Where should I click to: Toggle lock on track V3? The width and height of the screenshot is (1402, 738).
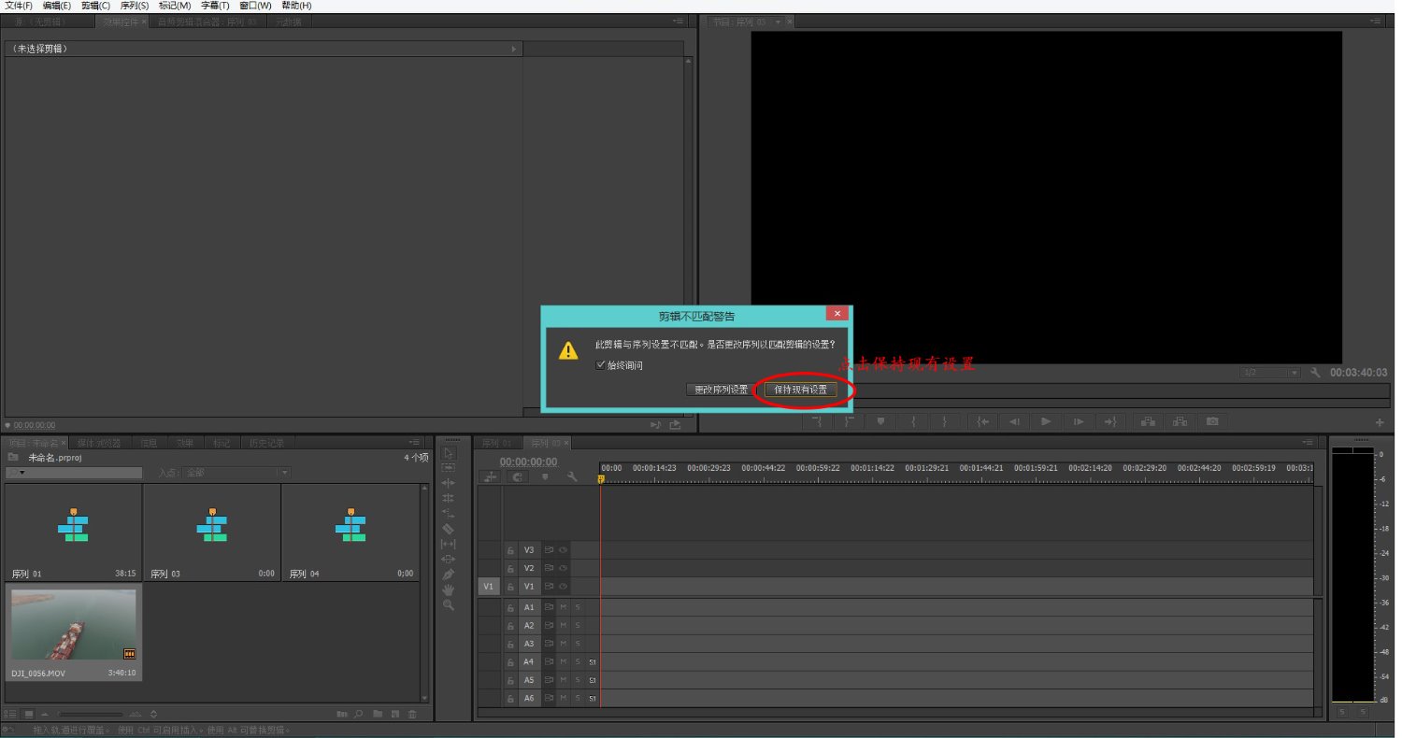tap(510, 550)
